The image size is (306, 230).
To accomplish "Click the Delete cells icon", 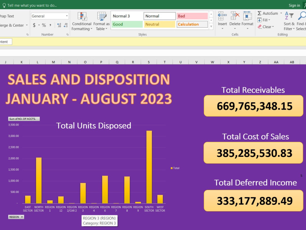I will (x=235, y=16).
